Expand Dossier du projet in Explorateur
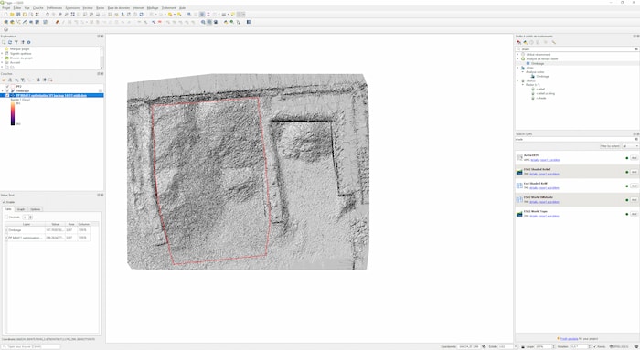 coord(2,58)
